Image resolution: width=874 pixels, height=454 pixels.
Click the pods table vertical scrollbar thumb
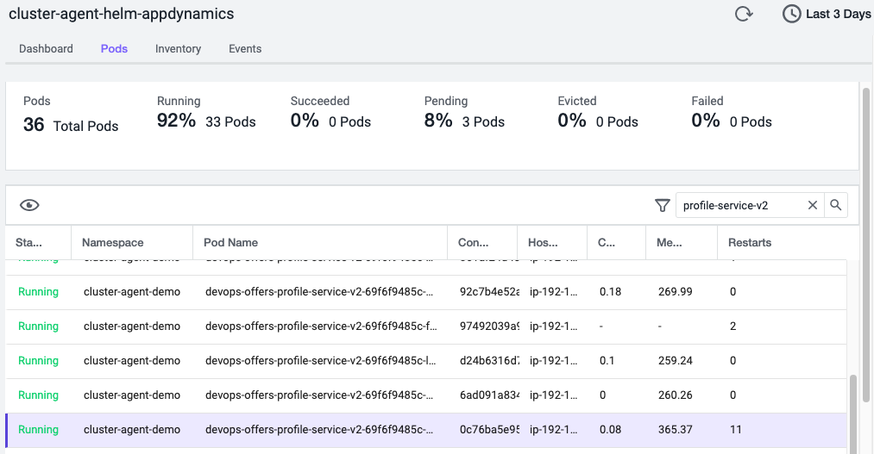(853, 412)
